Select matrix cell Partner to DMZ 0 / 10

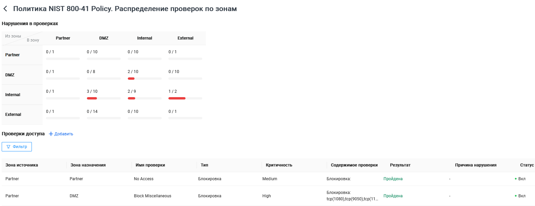104,55
